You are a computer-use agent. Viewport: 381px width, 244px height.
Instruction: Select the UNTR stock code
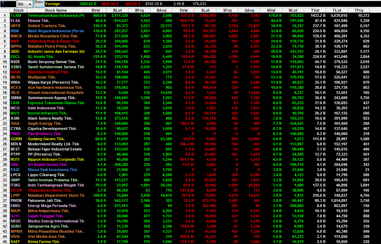tap(15, 26)
